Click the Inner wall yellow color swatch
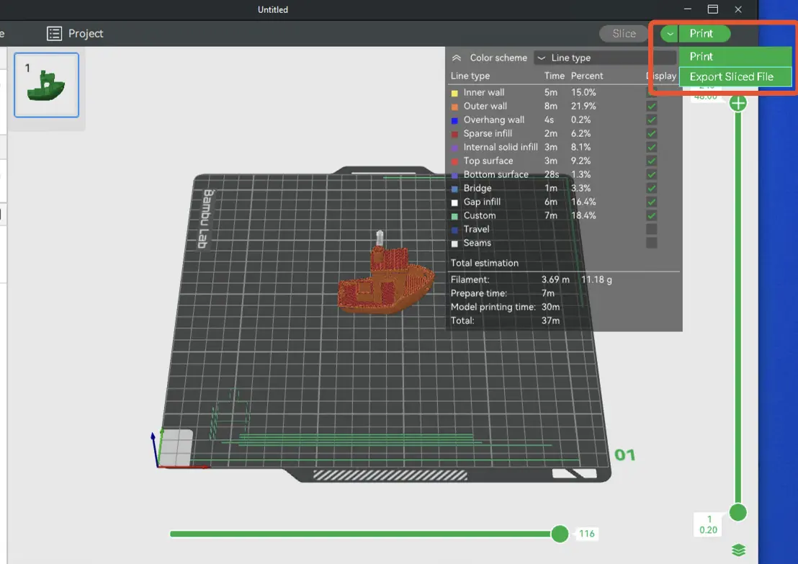798x564 pixels. coord(454,93)
